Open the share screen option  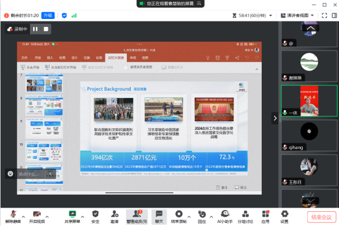pyautogui.click(x=72, y=217)
